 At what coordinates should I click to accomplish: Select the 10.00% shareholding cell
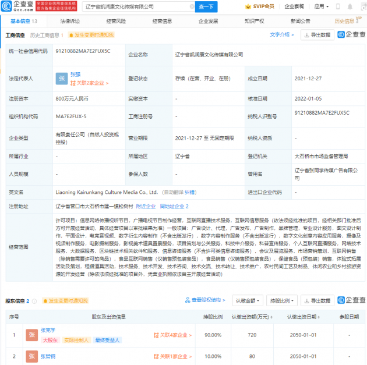[x=213, y=357]
